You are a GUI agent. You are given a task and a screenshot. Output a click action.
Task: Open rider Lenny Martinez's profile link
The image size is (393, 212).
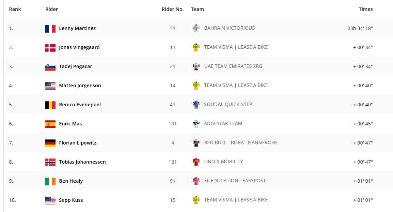click(x=77, y=28)
